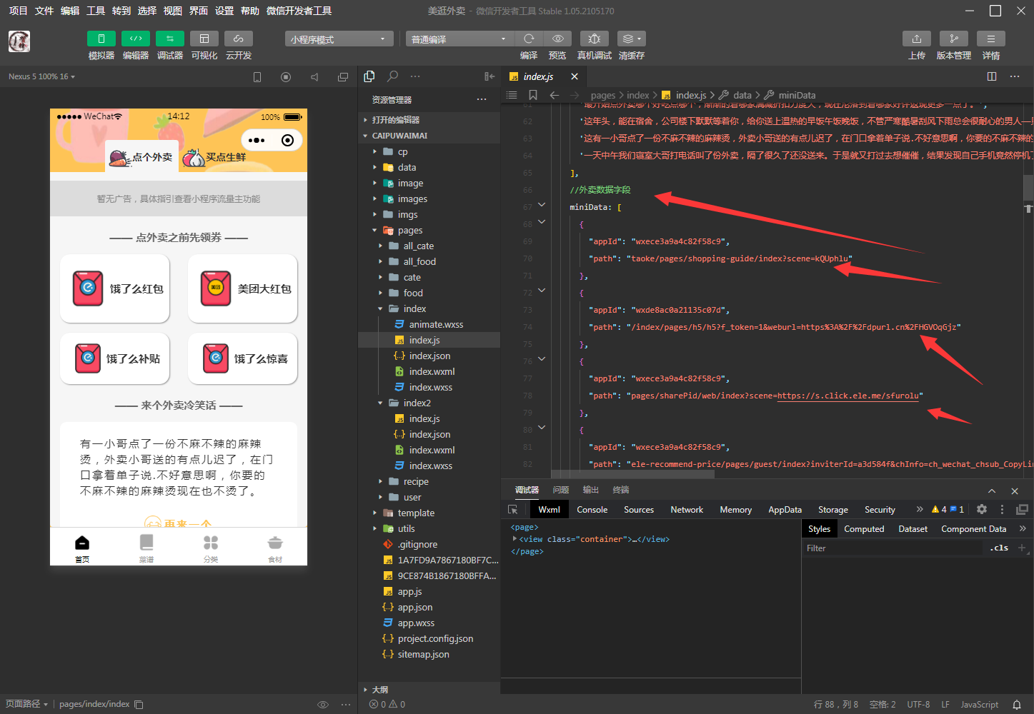Click the collapse sidebar icon
1034x714 pixels.
(489, 76)
